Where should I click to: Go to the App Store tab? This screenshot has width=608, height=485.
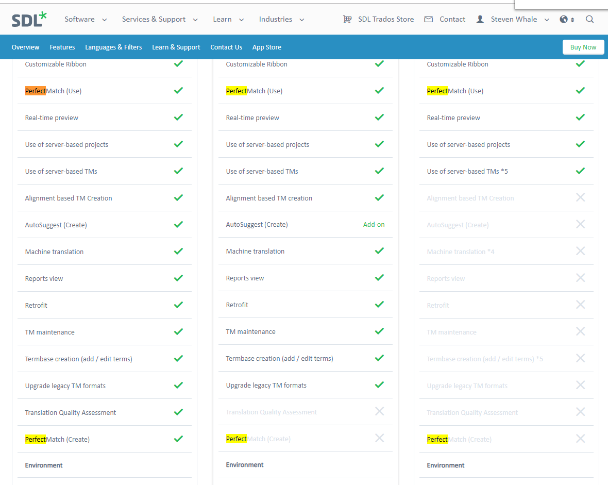266,47
